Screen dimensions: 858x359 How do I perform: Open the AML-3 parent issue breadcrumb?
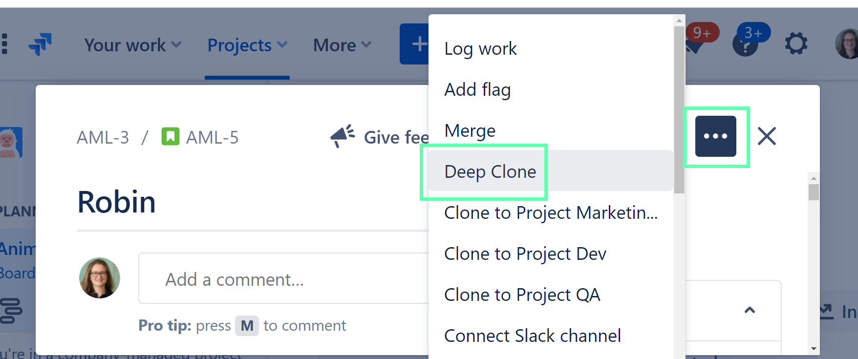tap(103, 137)
